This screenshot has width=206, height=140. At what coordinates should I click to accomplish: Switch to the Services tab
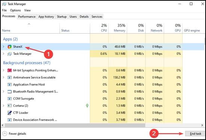pos(97,17)
